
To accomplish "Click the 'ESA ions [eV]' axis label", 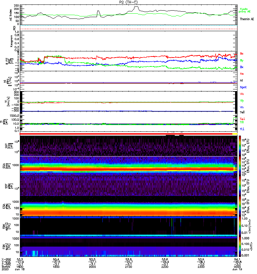I will pyautogui.click(x=6, y=166).
